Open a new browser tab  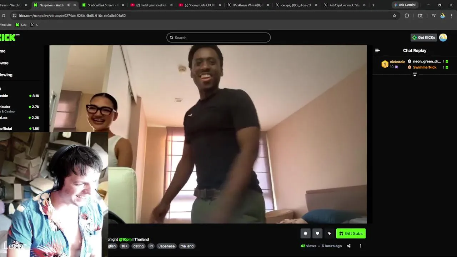coord(373,5)
